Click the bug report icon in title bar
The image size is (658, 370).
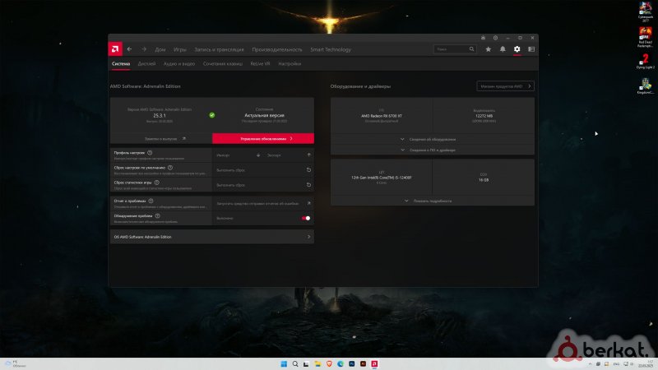(x=483, y=38)
